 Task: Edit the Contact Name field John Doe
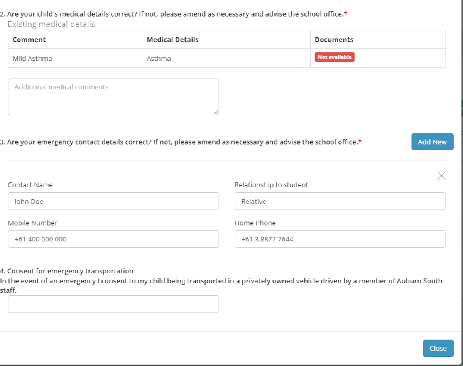click(113, 201)
